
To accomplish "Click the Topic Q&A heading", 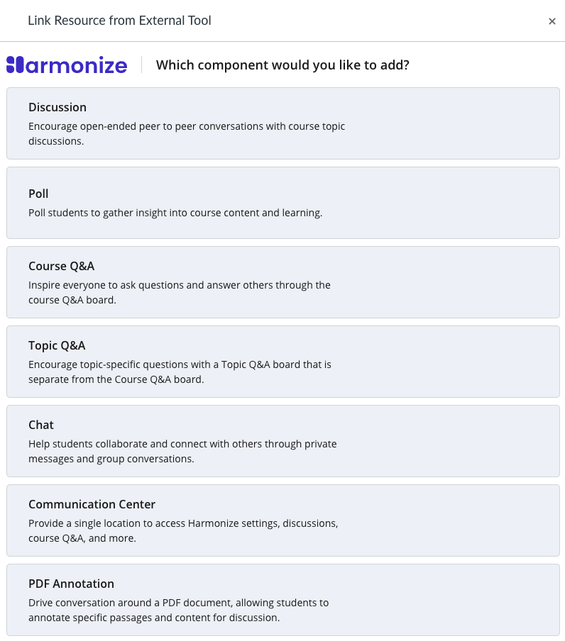I will click(x=57, y=345).
